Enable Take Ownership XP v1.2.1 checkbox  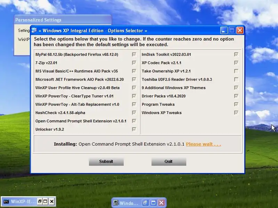point(236,71)
